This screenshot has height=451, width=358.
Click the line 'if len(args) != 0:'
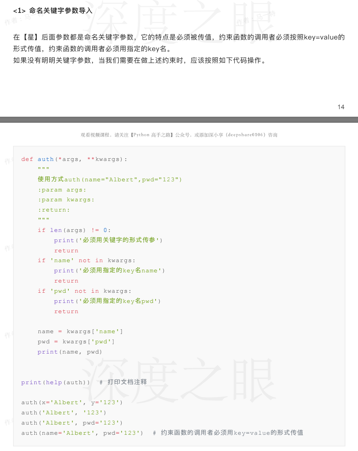point(74,230)
